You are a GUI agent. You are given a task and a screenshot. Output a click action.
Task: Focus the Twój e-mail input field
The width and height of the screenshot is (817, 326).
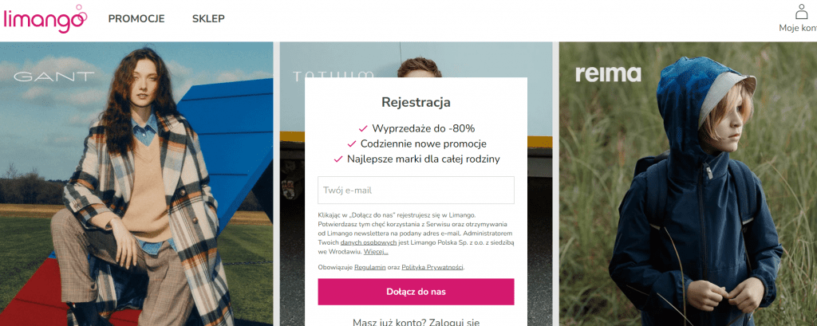[x=416, y=190]
